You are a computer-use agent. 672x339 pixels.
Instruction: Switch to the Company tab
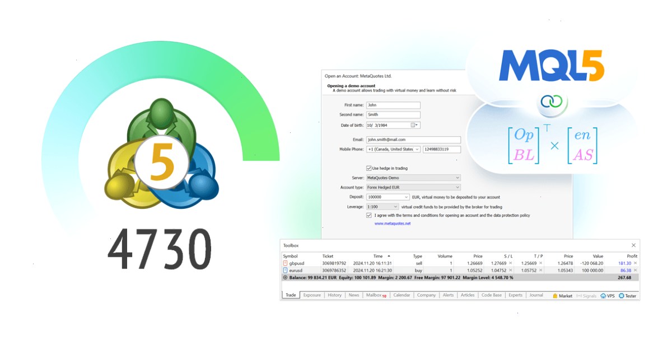(x=426, y=295)
